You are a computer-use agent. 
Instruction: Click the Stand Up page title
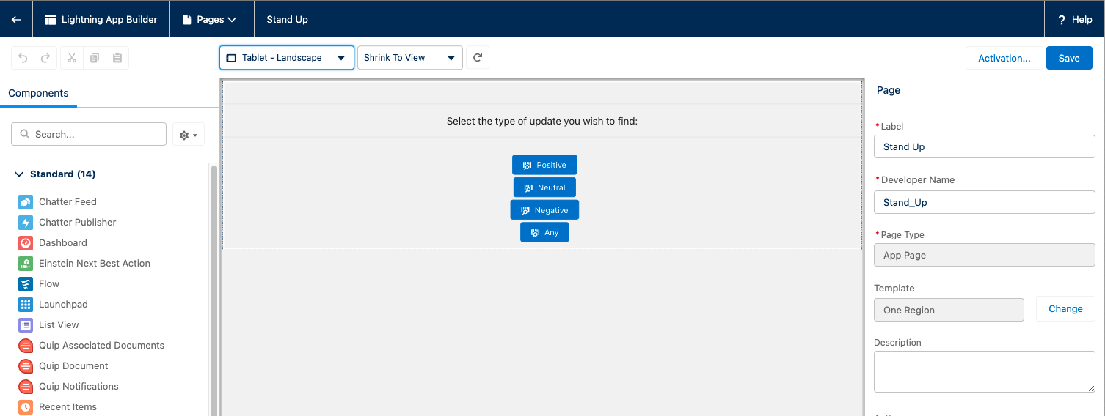point(287,20)
